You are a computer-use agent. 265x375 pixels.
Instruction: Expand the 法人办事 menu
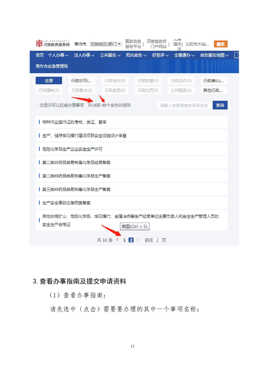[84, 55]
